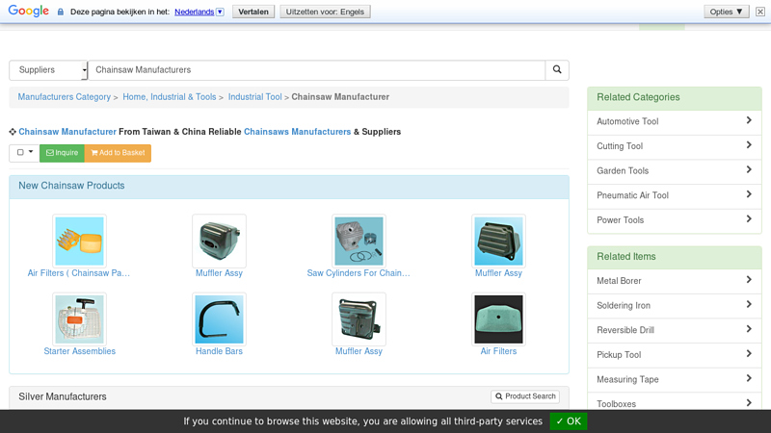Click the New Chainsaw Products heading
This screenshot has height=433, width=771.
71,186
